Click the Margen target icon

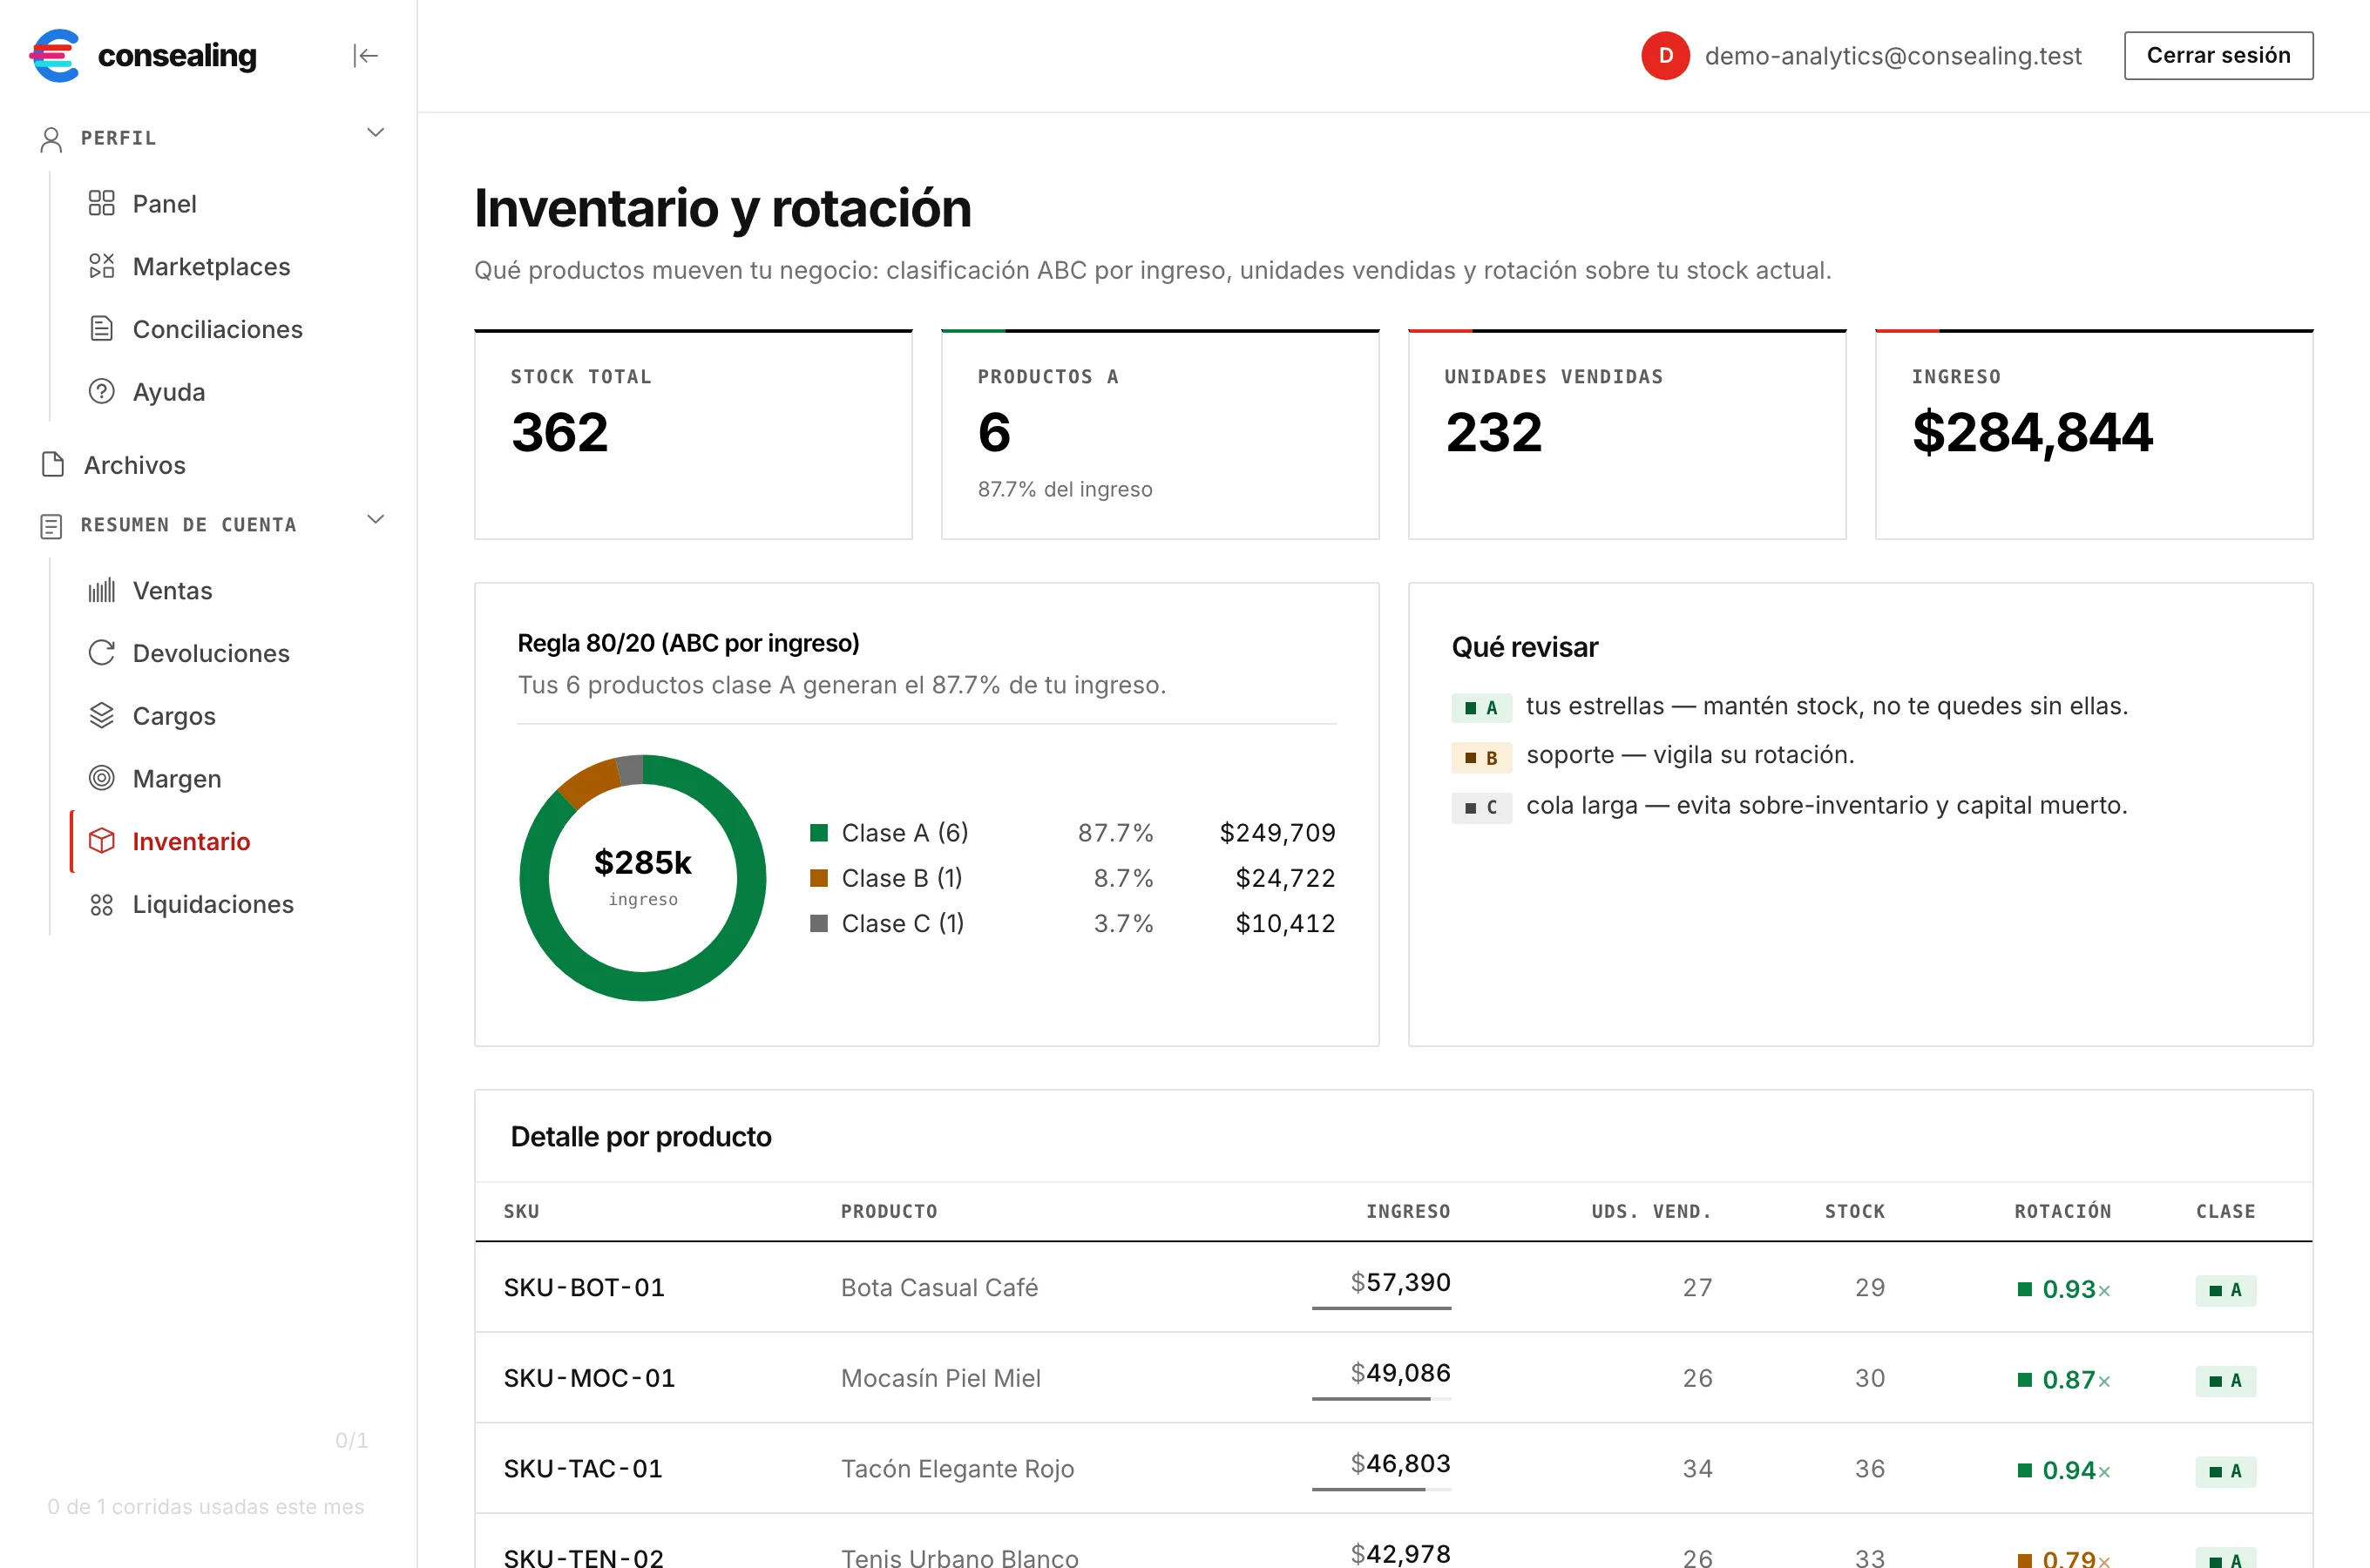101,778
